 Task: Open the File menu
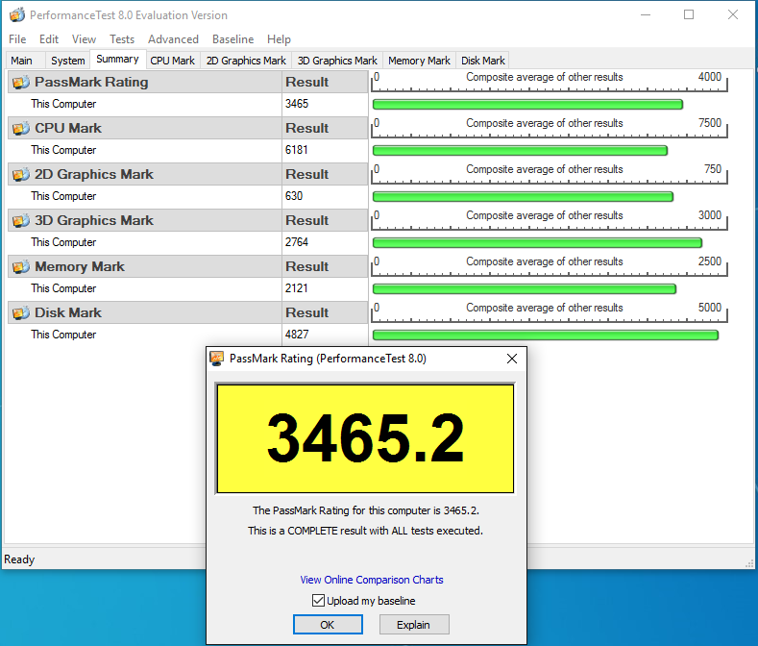pyautogui.click(x=17, y=39)
